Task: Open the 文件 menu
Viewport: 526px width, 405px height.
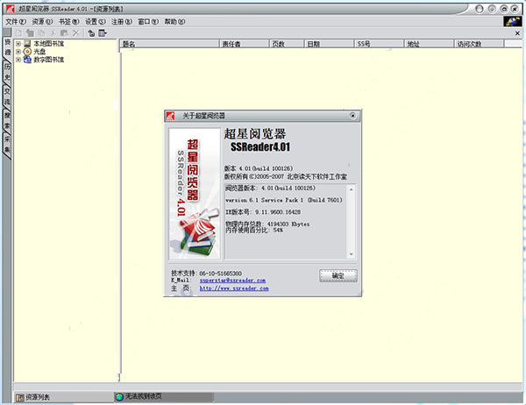Action: pos(16,22)
